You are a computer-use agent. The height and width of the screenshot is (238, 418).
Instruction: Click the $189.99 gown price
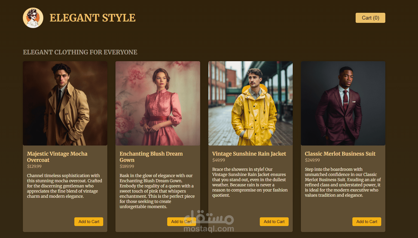127,166
